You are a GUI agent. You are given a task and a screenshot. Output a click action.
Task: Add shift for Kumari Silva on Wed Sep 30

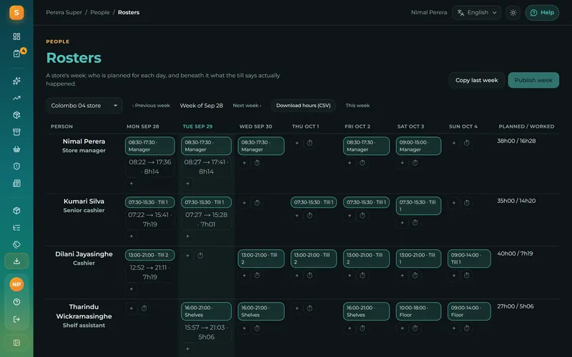pos(245,203)
